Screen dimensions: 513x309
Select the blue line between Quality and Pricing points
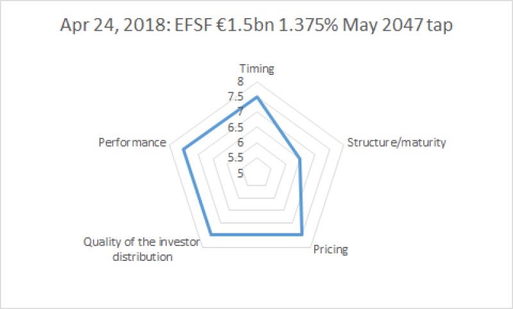[256, 235]
